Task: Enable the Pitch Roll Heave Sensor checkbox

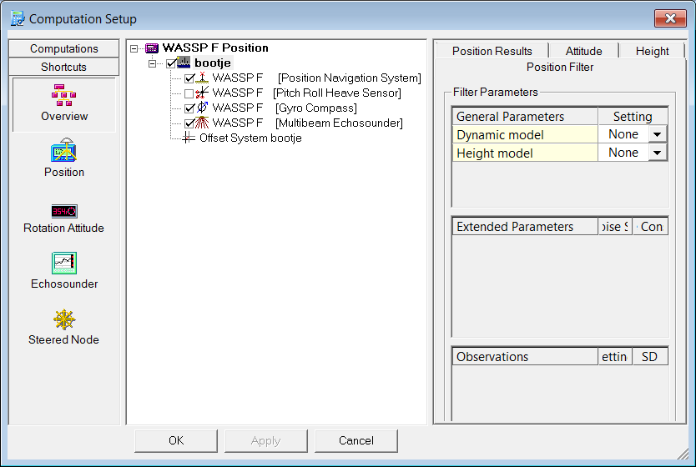Action: coord(189,93)
